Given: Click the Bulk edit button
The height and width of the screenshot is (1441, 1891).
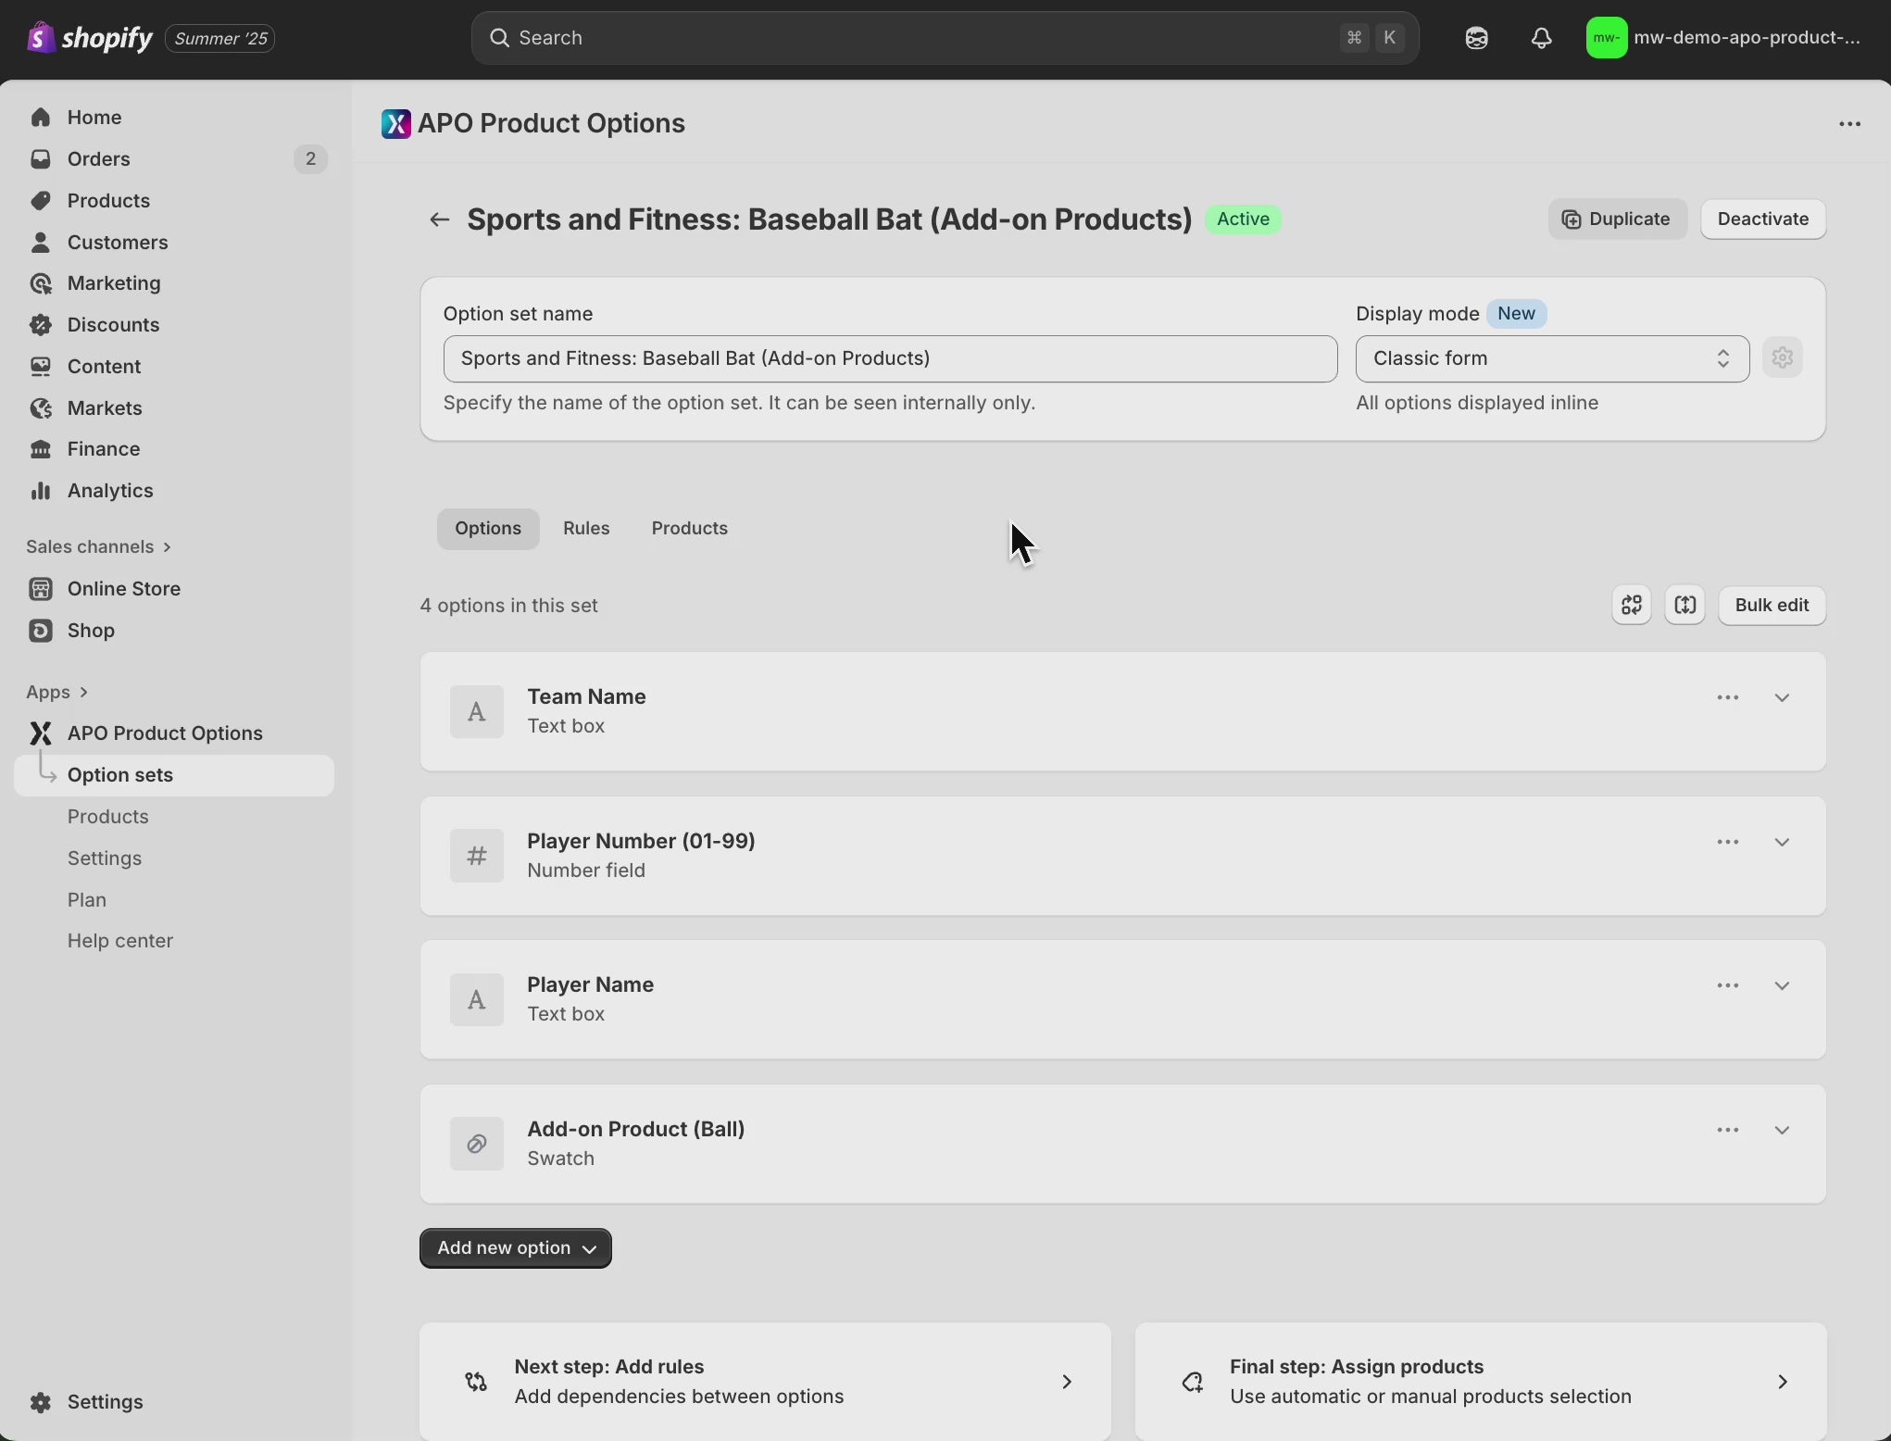Looking at the screenshot, I should [1772, 606].
